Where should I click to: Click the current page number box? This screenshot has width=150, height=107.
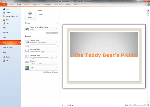pyautogui.click(x=65, y=105)
